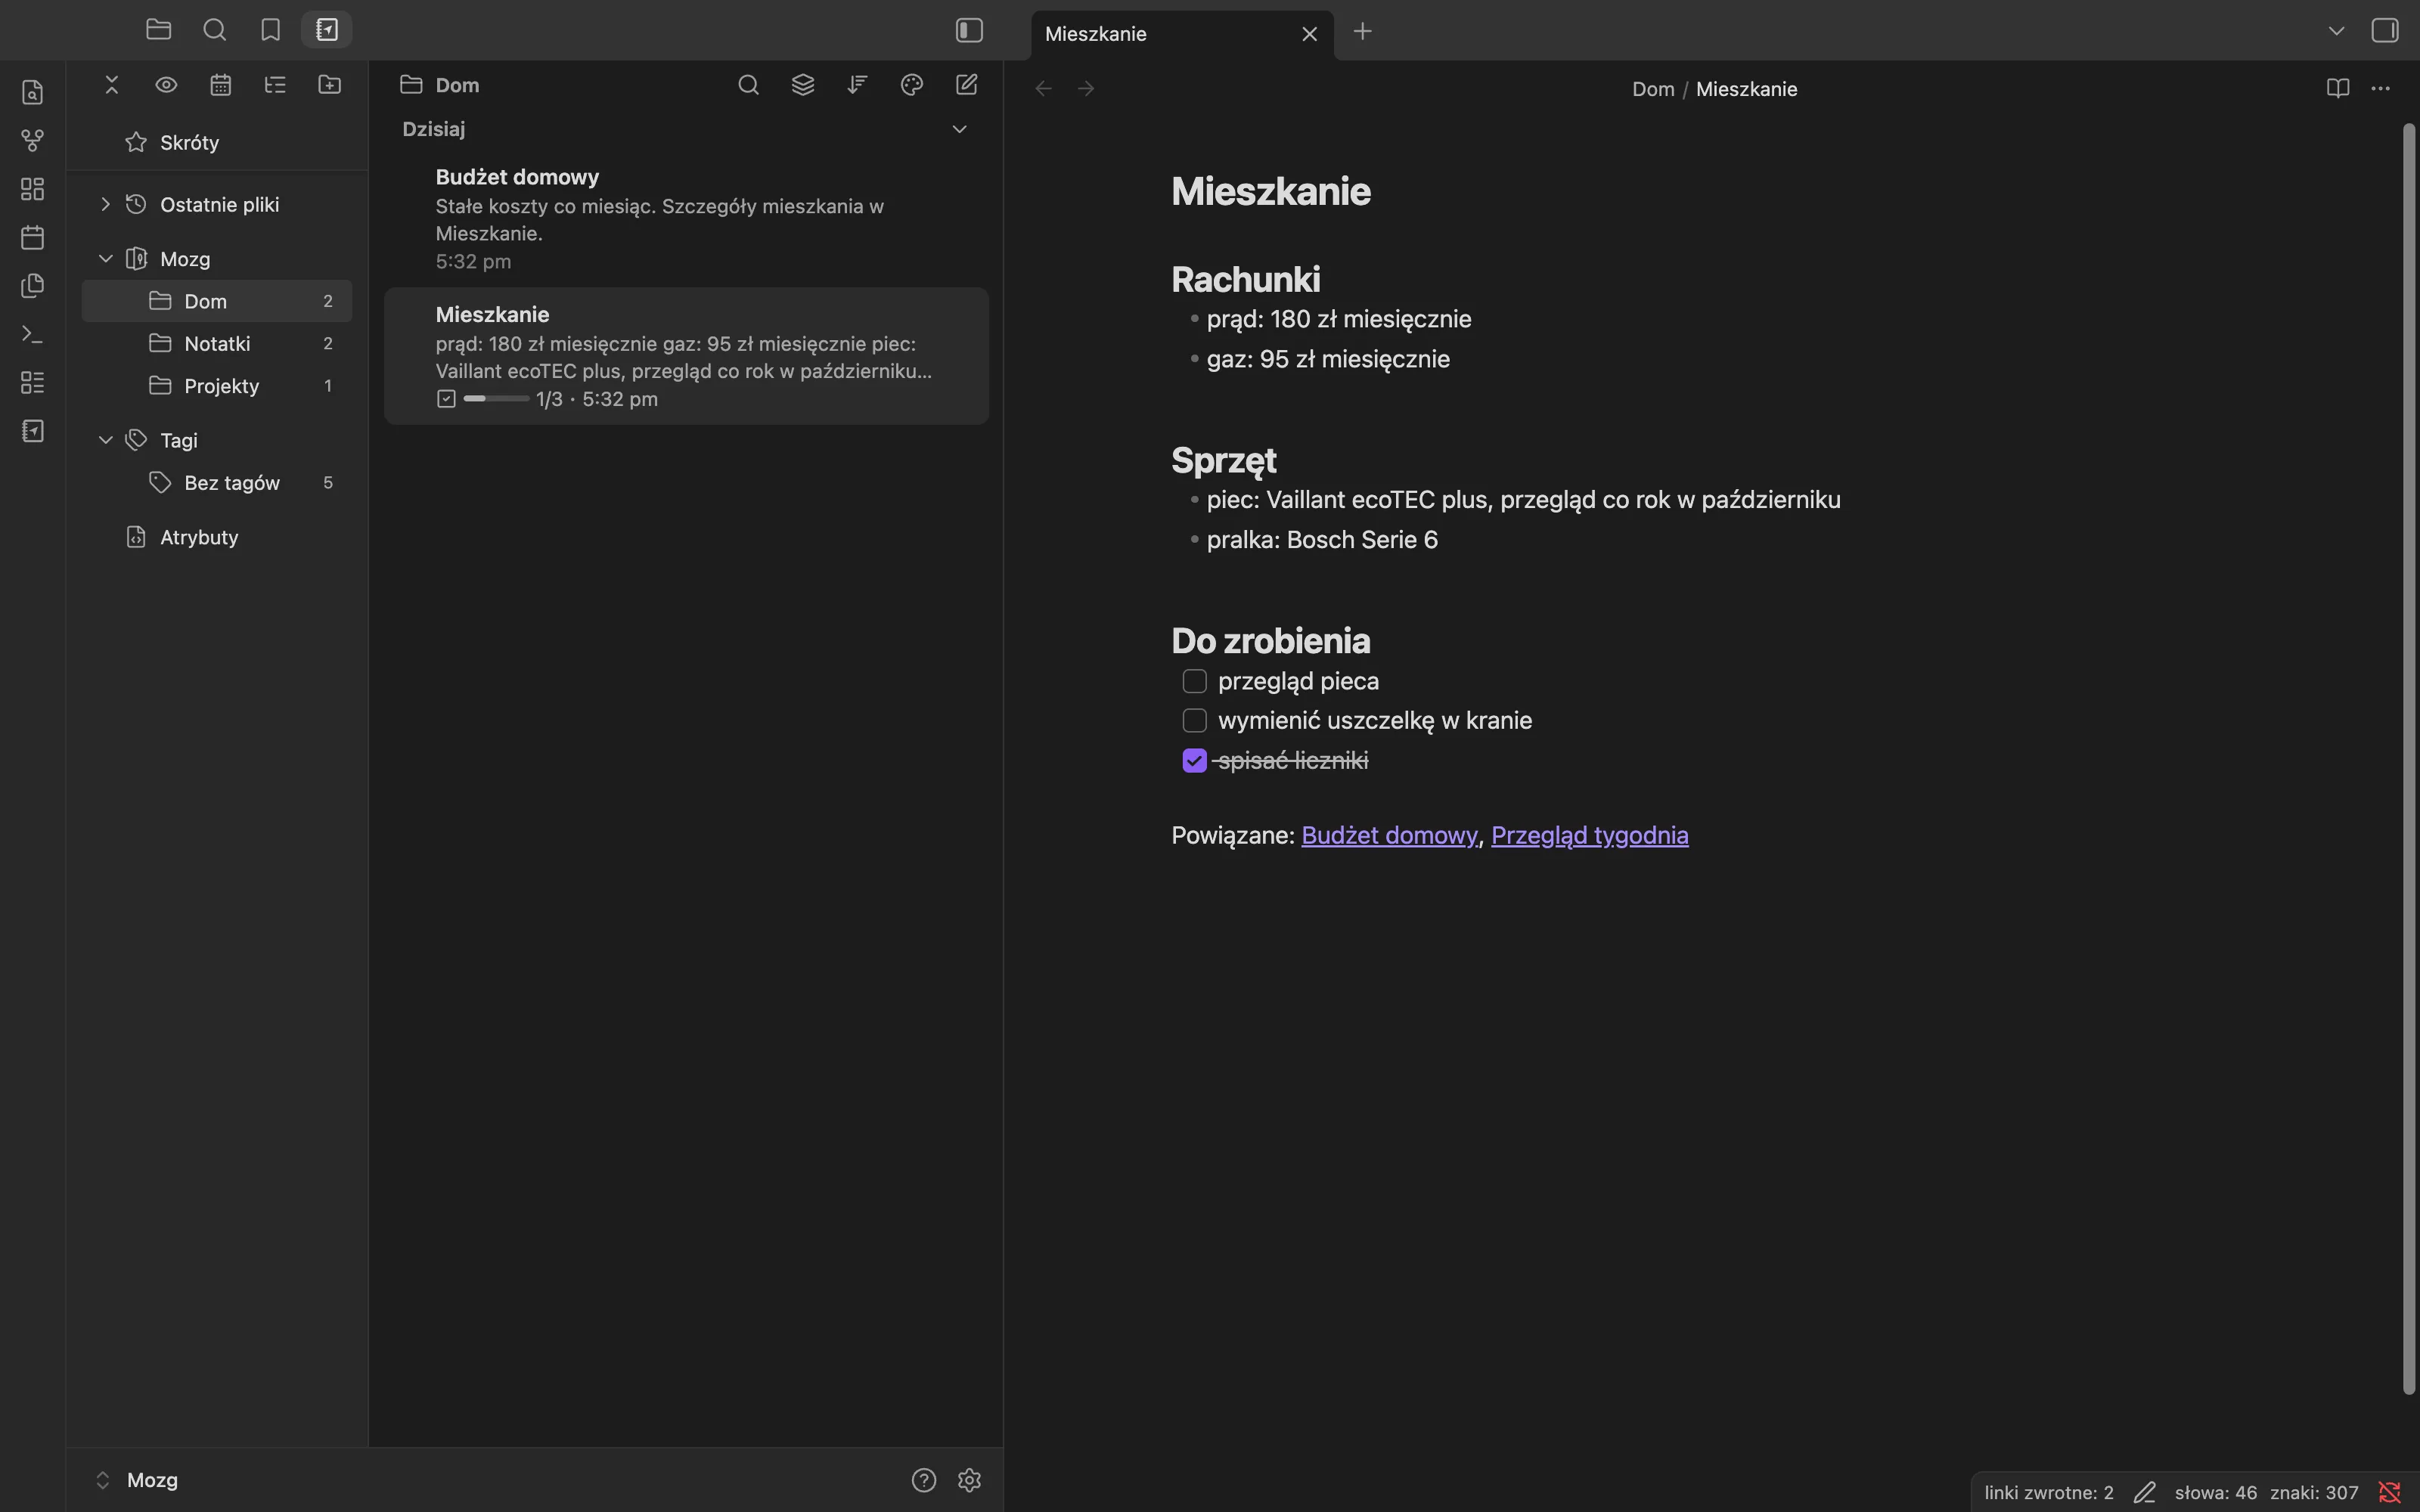Image resolution: width=2420 pixels, height=1512 pixels.
Task: Open daily note calendar icon in ribbon
Action: tap(33, 238)
